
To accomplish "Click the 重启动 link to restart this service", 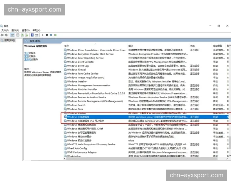I will (x=28, y=59).
